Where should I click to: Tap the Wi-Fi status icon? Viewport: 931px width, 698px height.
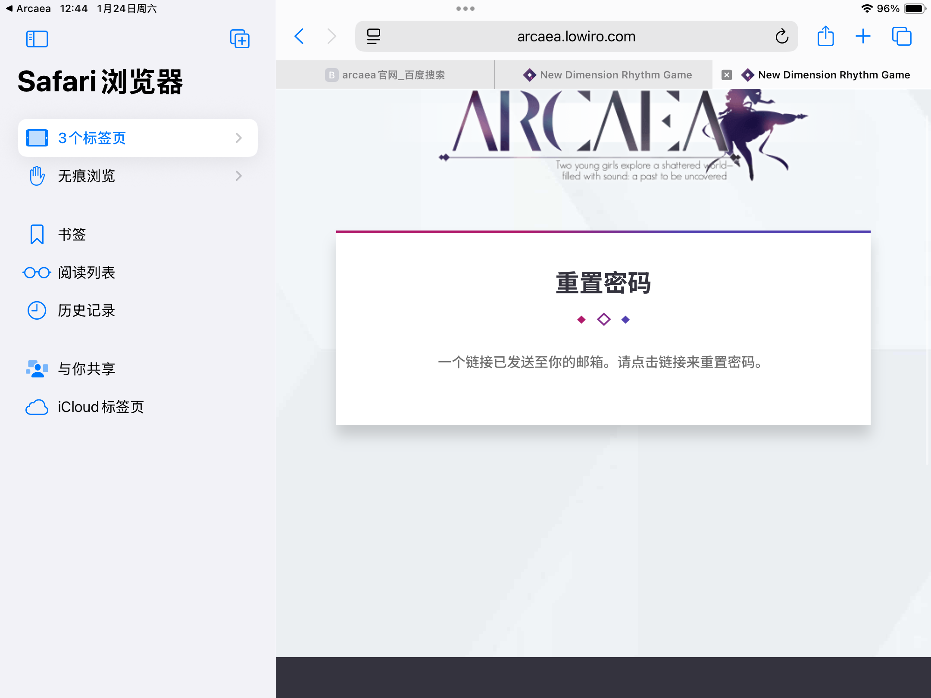[x=867, y=9]
